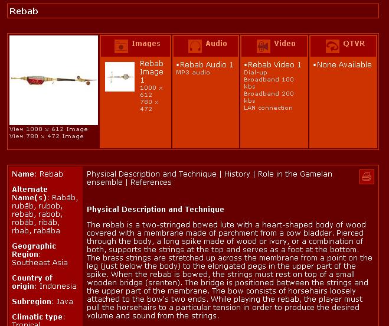Select the 780 x 472 size link
The height and width of the screenshot is (326, 389).
149,105
